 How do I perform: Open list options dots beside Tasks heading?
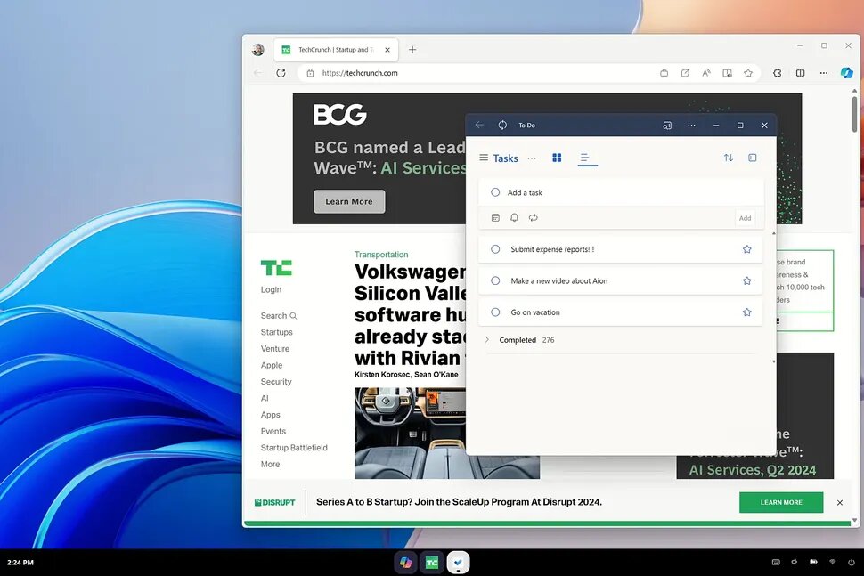coord(532,158)
